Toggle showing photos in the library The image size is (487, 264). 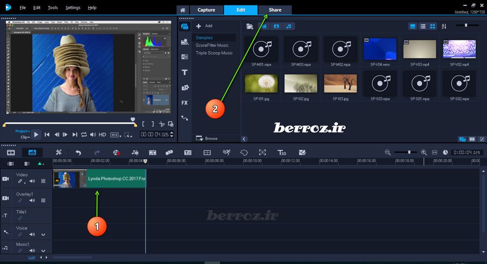point(277,26)
